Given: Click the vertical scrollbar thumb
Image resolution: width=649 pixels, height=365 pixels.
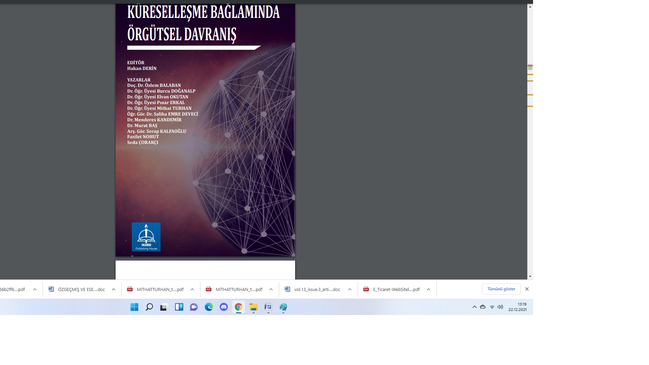Looking at the screenshot, I should [530, 68].
